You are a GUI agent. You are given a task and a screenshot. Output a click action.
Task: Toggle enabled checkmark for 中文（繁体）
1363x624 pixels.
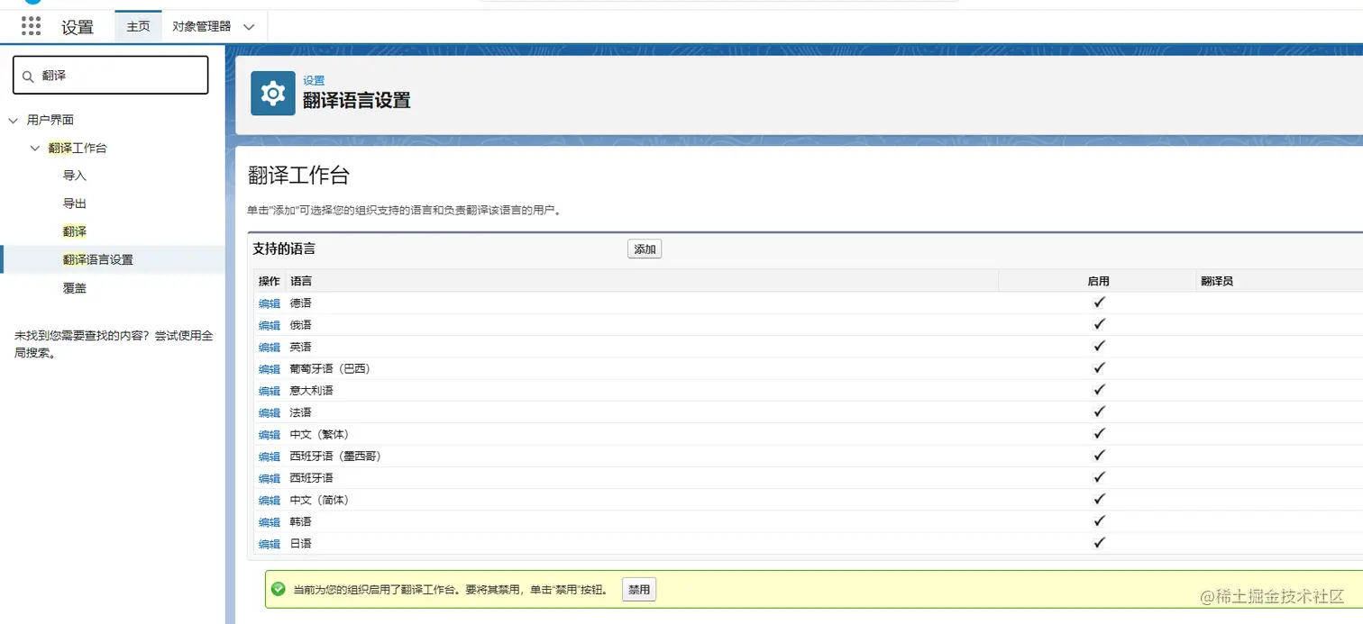click(1099, 434)
